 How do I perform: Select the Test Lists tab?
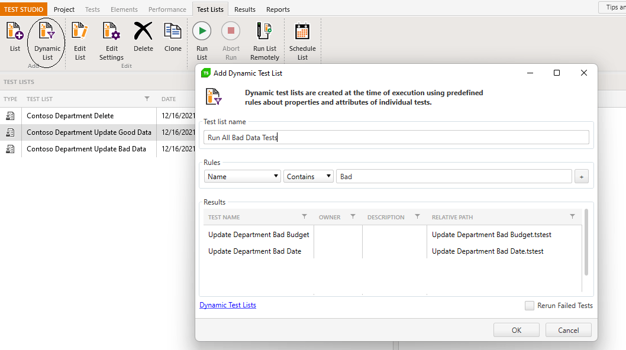coord(210,9)
